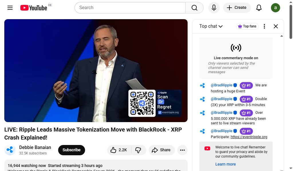Click the avatar beside 'We are hosting' message
The width and height of the screenshot is (293, 171).
202,85
